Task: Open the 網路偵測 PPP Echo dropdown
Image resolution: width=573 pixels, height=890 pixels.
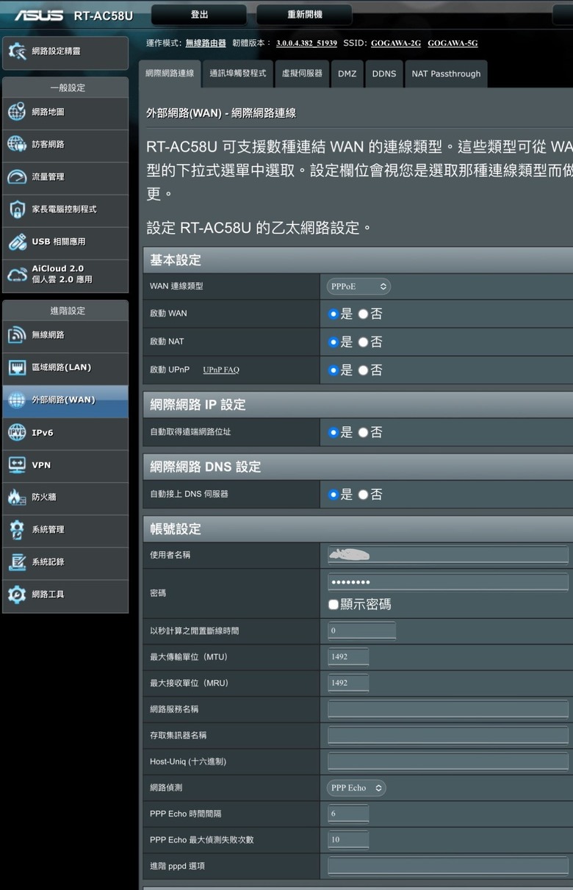Action: (x=356, y=788)
